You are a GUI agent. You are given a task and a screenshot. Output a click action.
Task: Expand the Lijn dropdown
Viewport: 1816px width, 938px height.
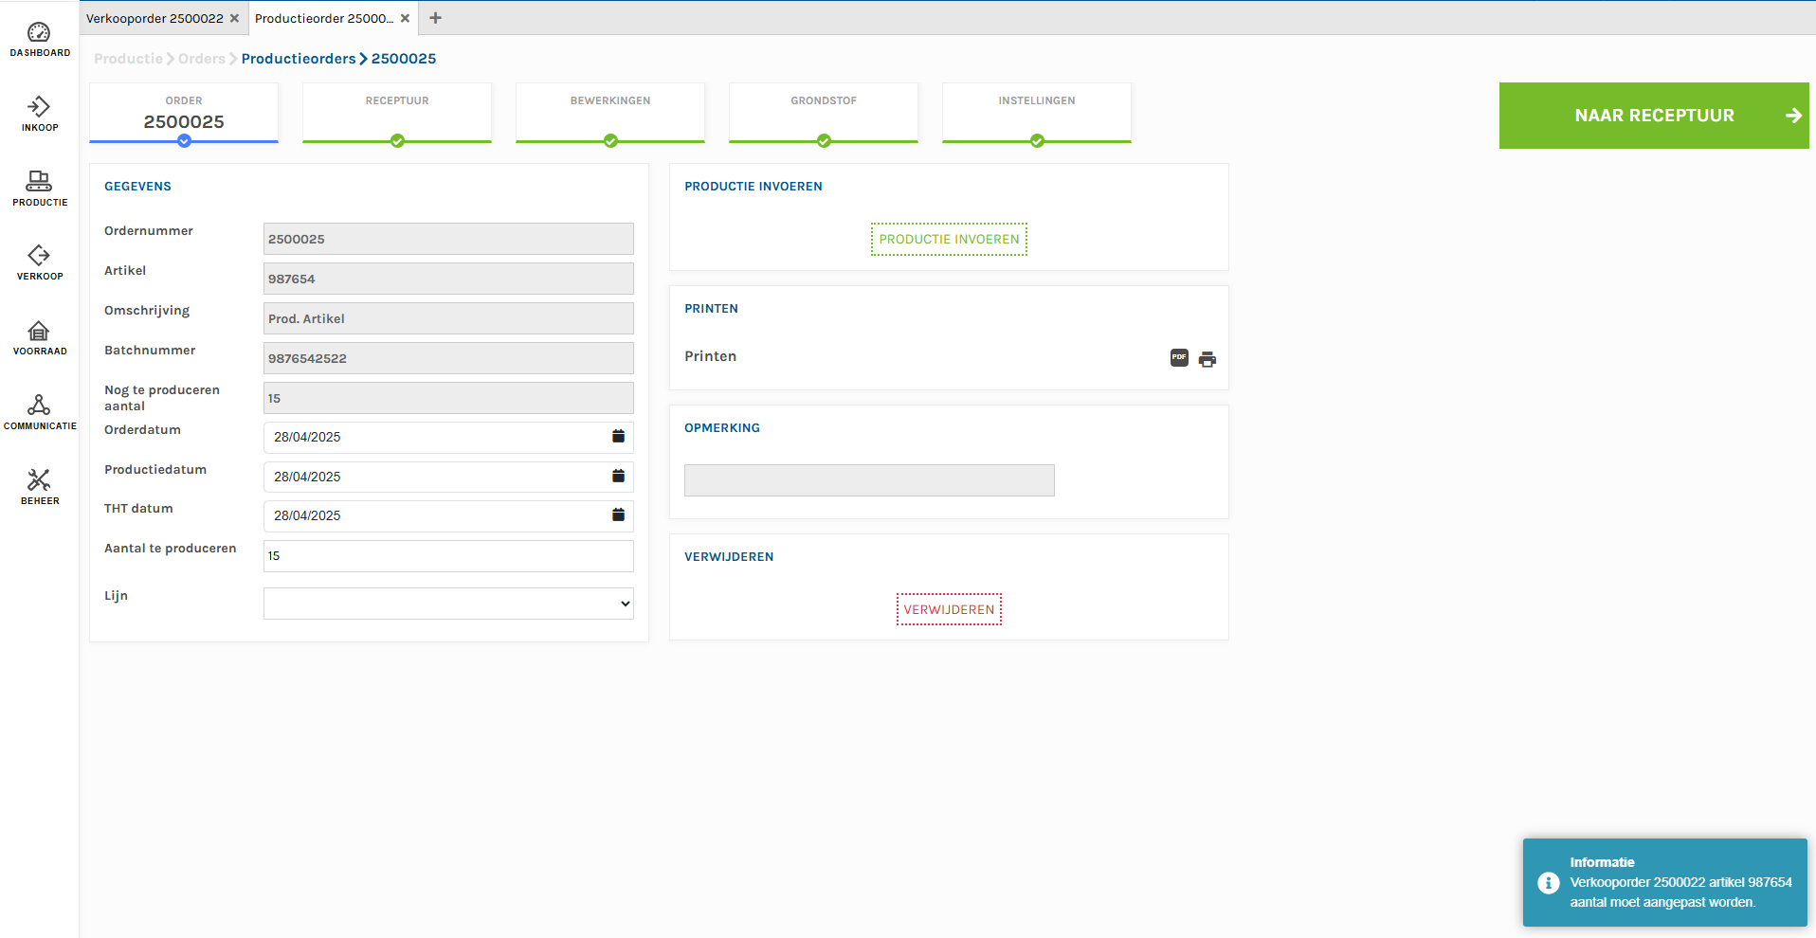447,604
